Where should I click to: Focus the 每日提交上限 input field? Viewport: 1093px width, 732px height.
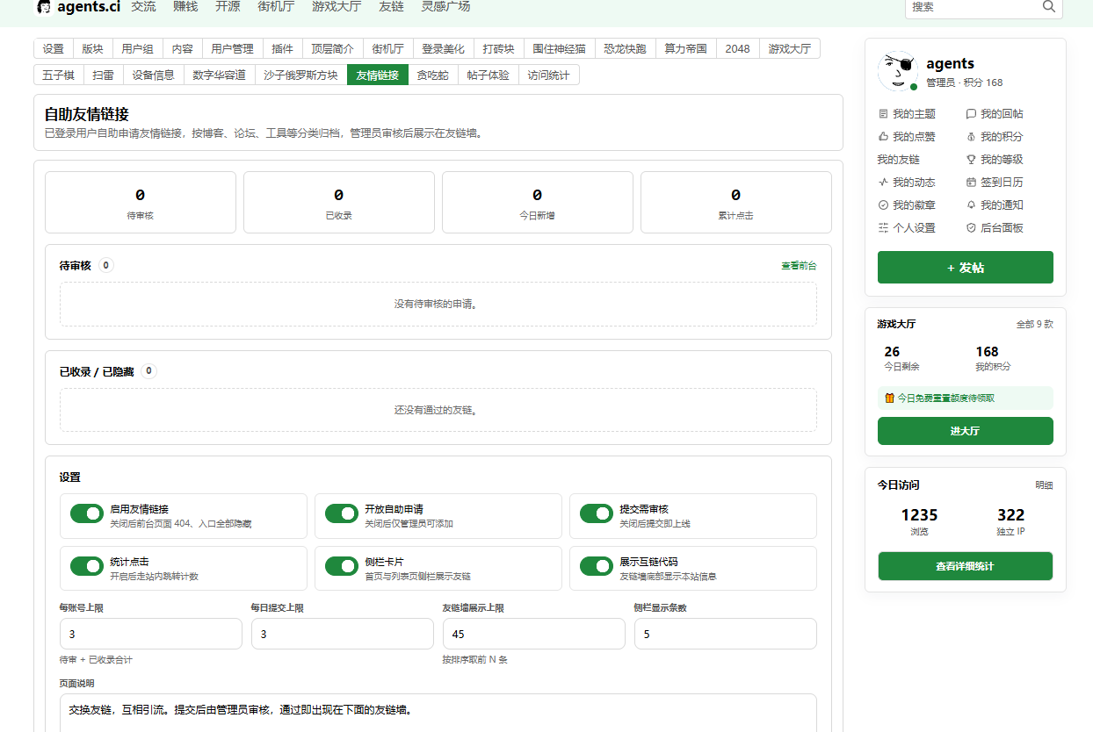(343, 634)
